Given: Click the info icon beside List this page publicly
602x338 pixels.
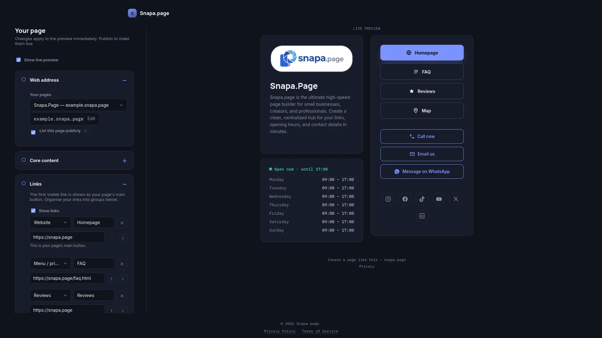Looking at the screenshot, I should pyautogui.click(x=85, y=131).
